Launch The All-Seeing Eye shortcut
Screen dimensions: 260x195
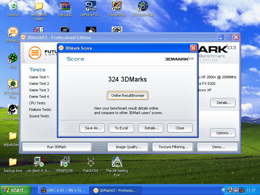pyautogui.click(x=117, y=162)
